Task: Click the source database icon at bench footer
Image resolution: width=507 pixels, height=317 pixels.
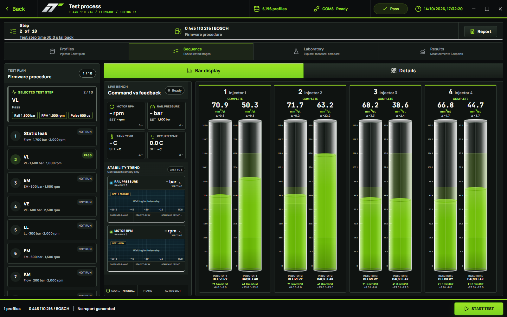Action: coord(108,291)
